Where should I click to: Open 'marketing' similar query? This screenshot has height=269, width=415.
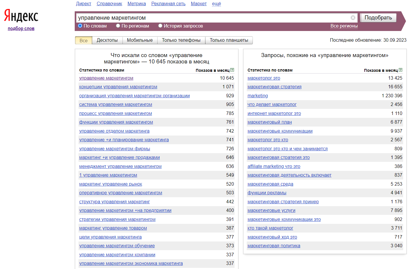[258, 96]
